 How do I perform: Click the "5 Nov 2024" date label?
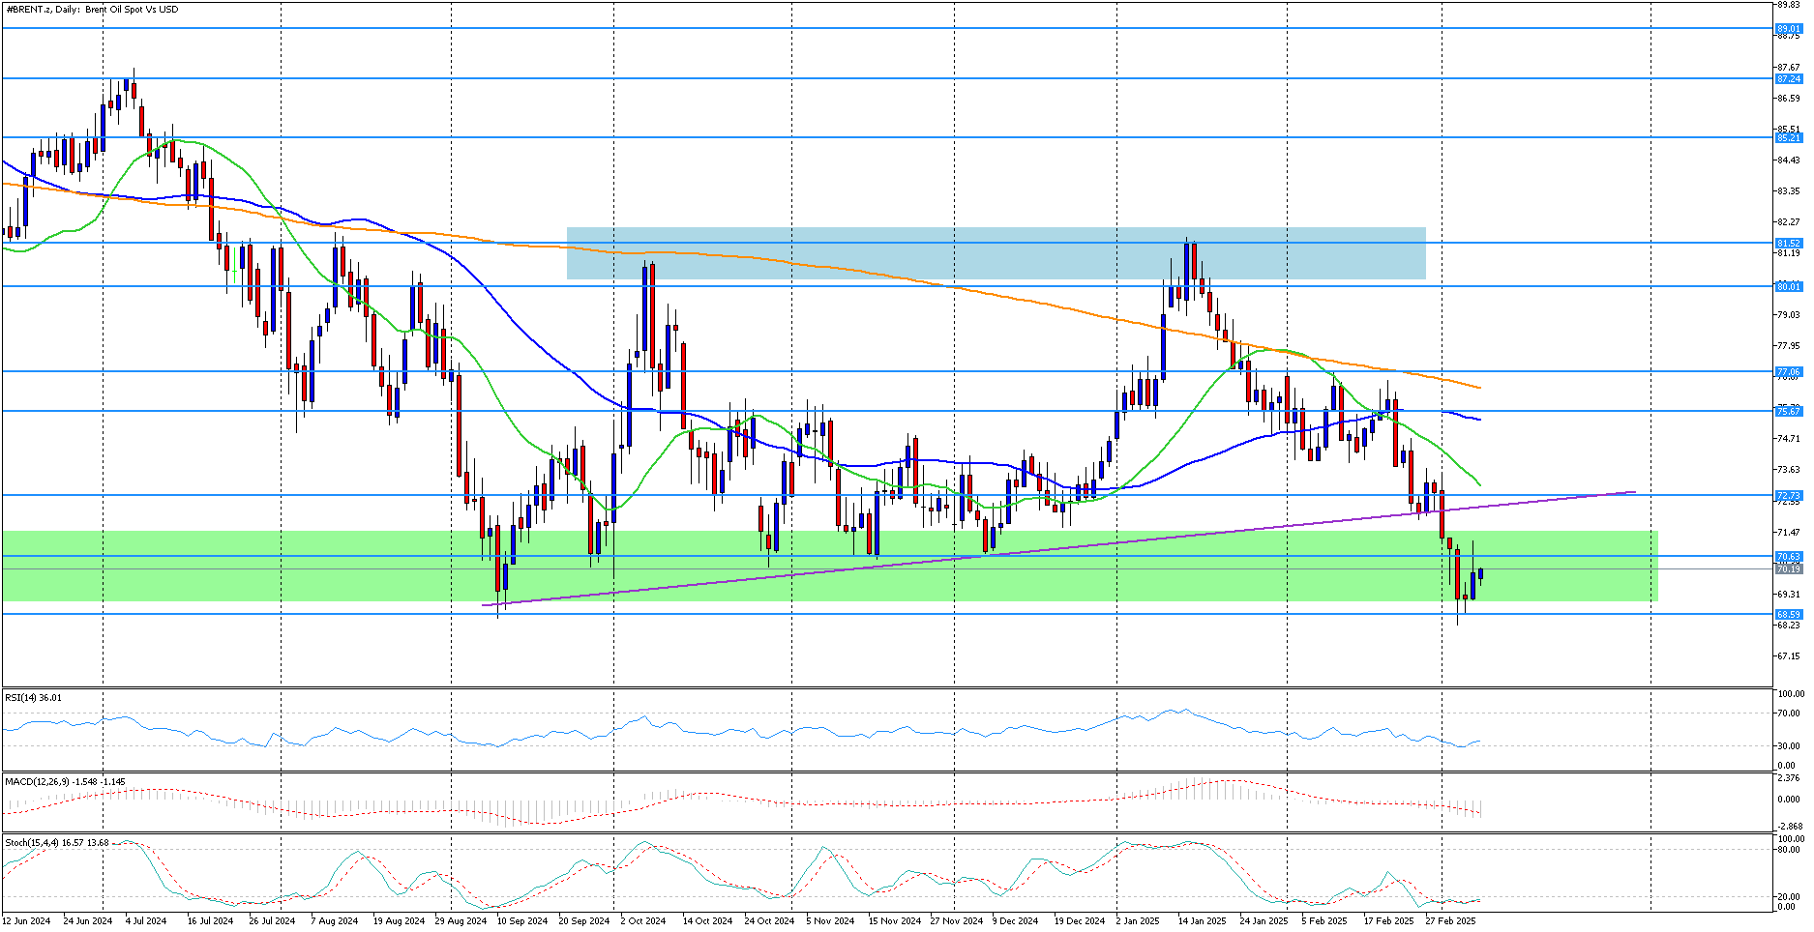830,920
